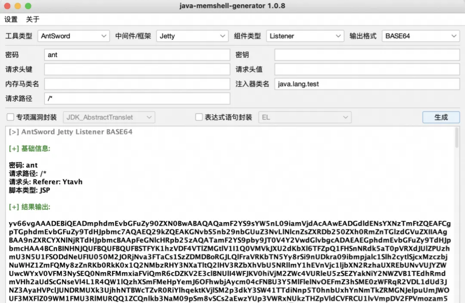Image resolution: width=465 pixels, height=303 pixels.
Task: Click the '密码: ant' output line
Action: (x=23, y=165)
